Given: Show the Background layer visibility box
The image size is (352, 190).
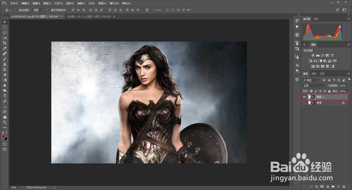Looking at the screenshot, I should 304,103.
